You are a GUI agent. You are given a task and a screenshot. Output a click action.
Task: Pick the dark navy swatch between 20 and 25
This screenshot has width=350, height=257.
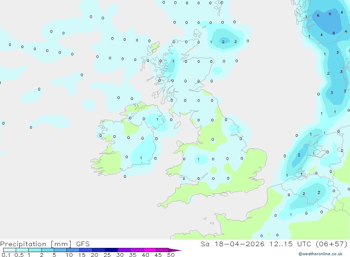[x=98, y=250]
